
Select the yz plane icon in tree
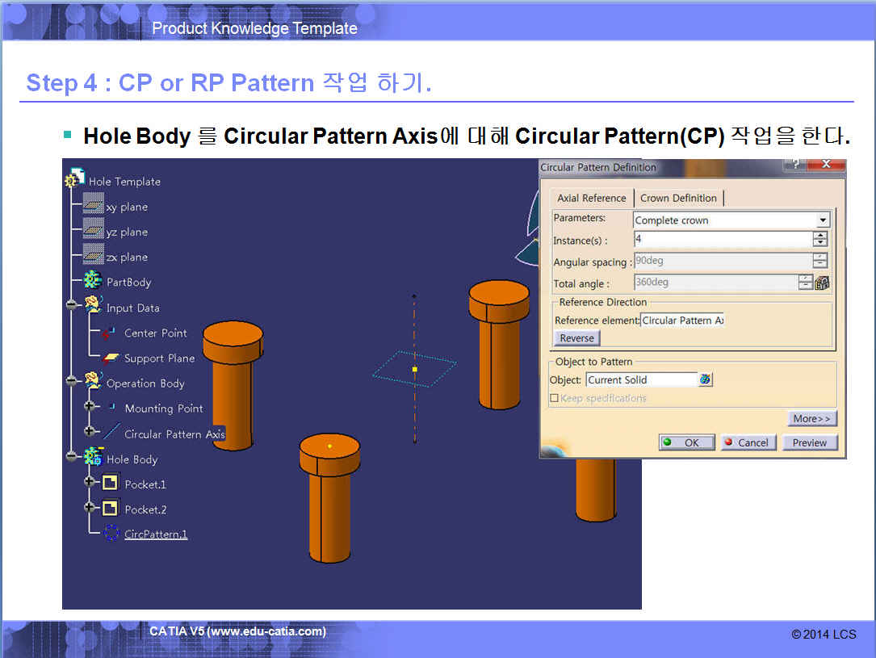point(94,229)
